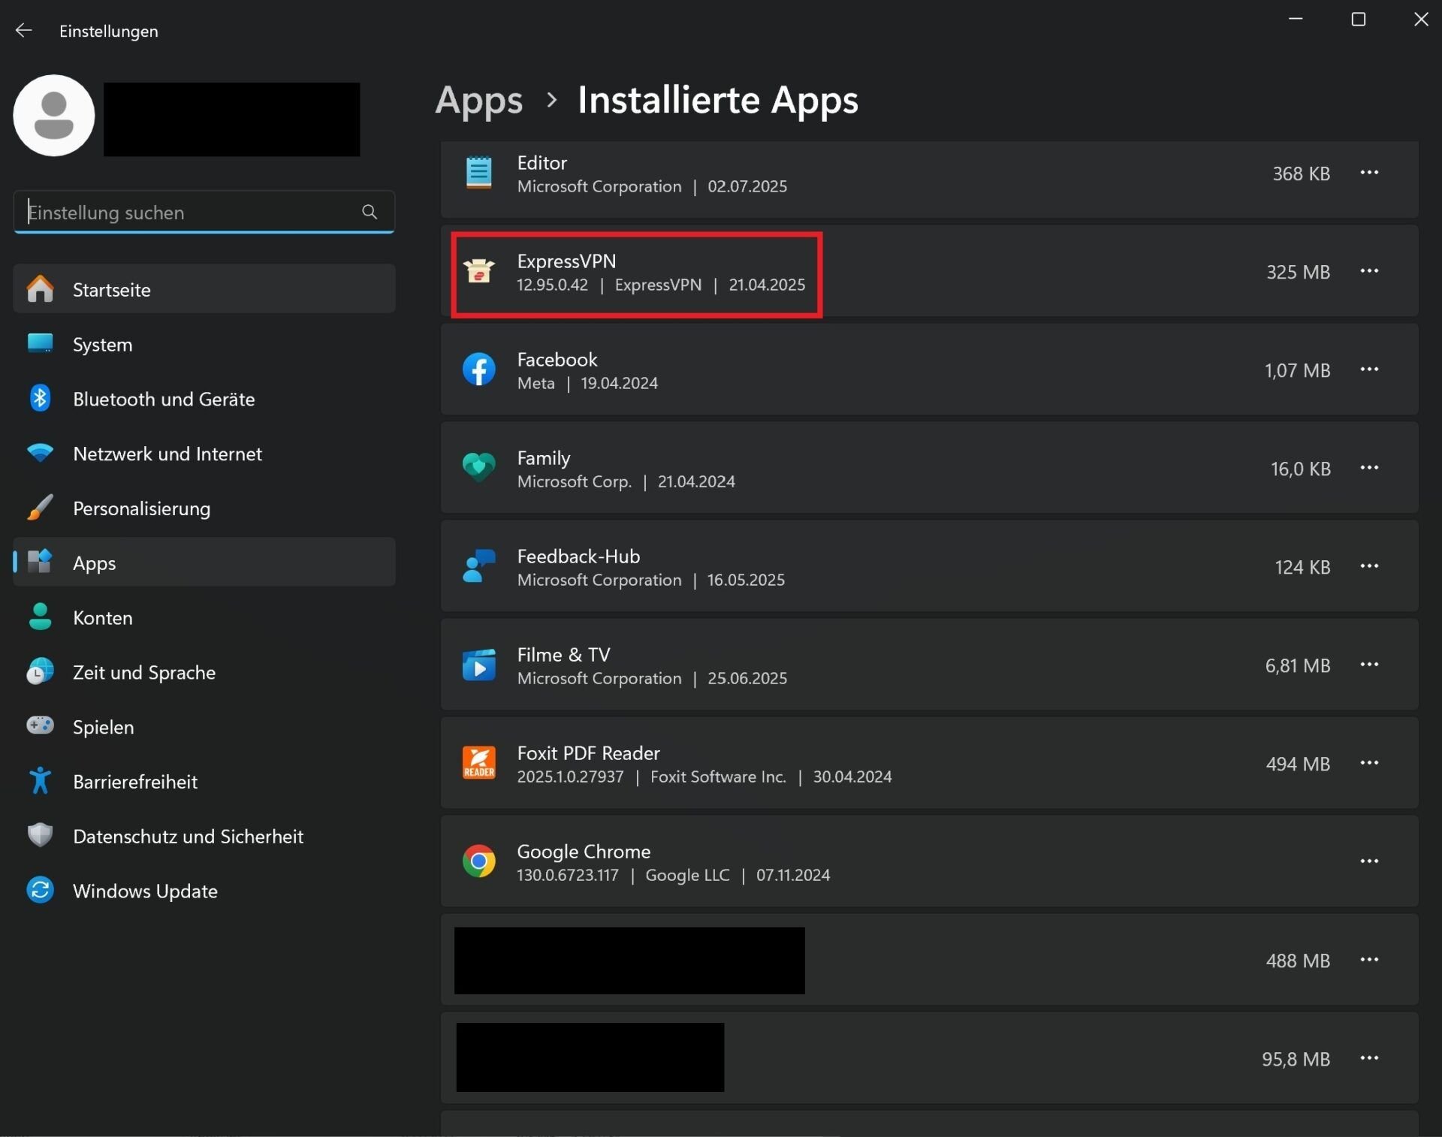The width and height of the screenshot is (1442, 1137).
Task: Open more options for Google Chrome
Action: [x=1369, y=861]
